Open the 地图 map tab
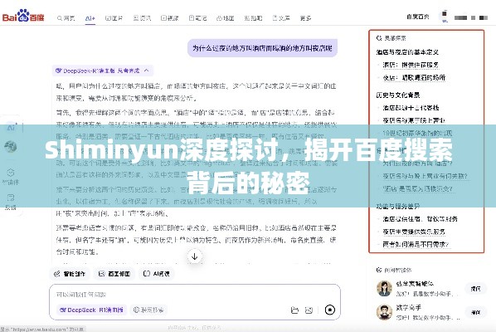This screenshot has height=332, width=496. pos(226,18)
